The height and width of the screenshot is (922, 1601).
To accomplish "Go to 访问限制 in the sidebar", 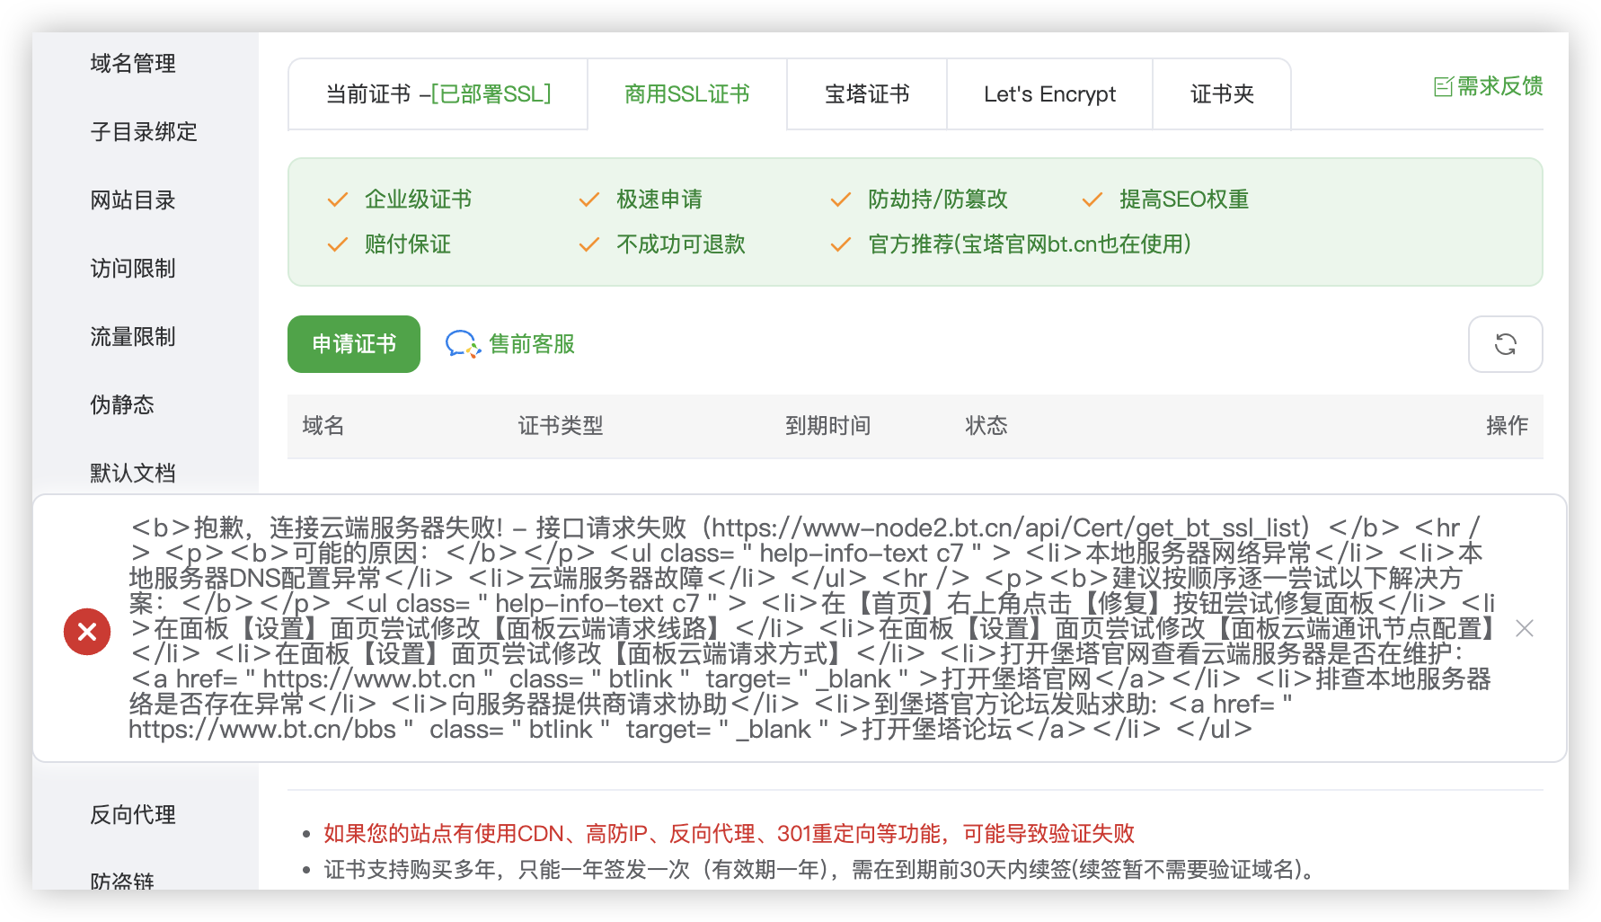I will coord(133,269).
